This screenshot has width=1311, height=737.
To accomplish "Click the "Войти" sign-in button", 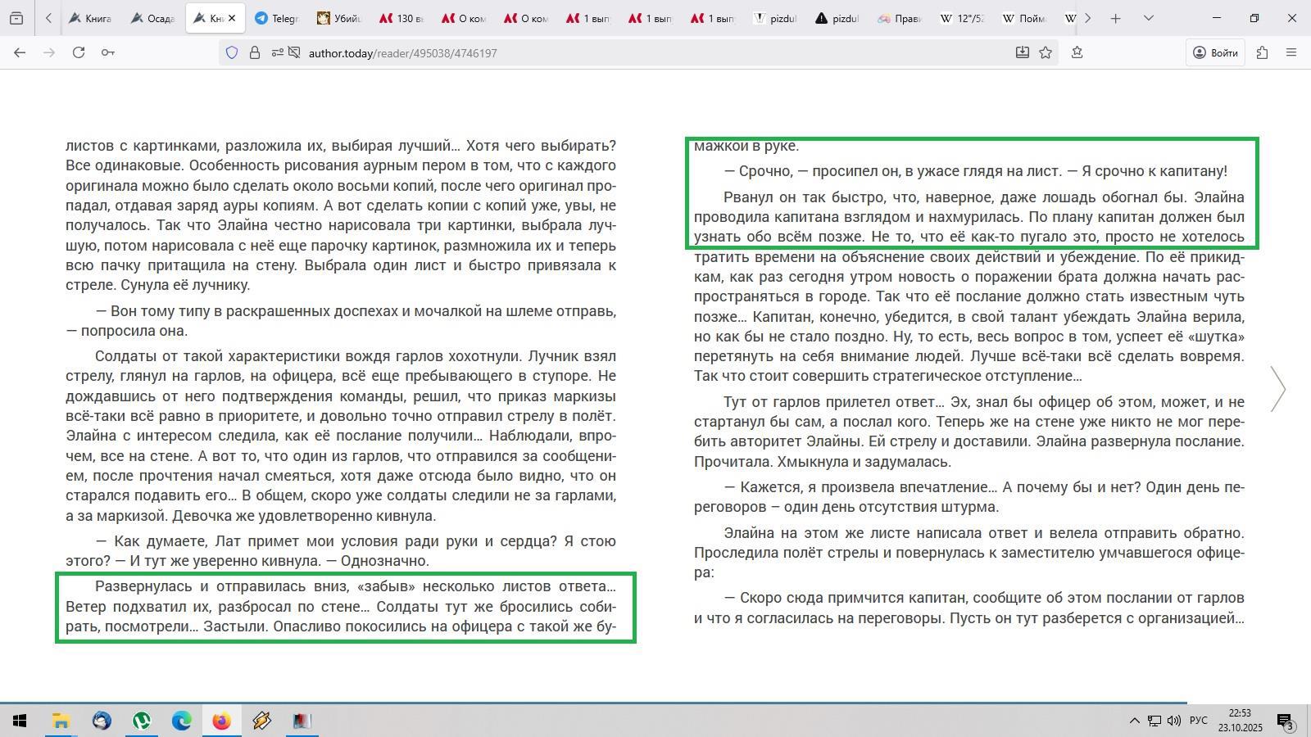I will [x=1215, y=52].
